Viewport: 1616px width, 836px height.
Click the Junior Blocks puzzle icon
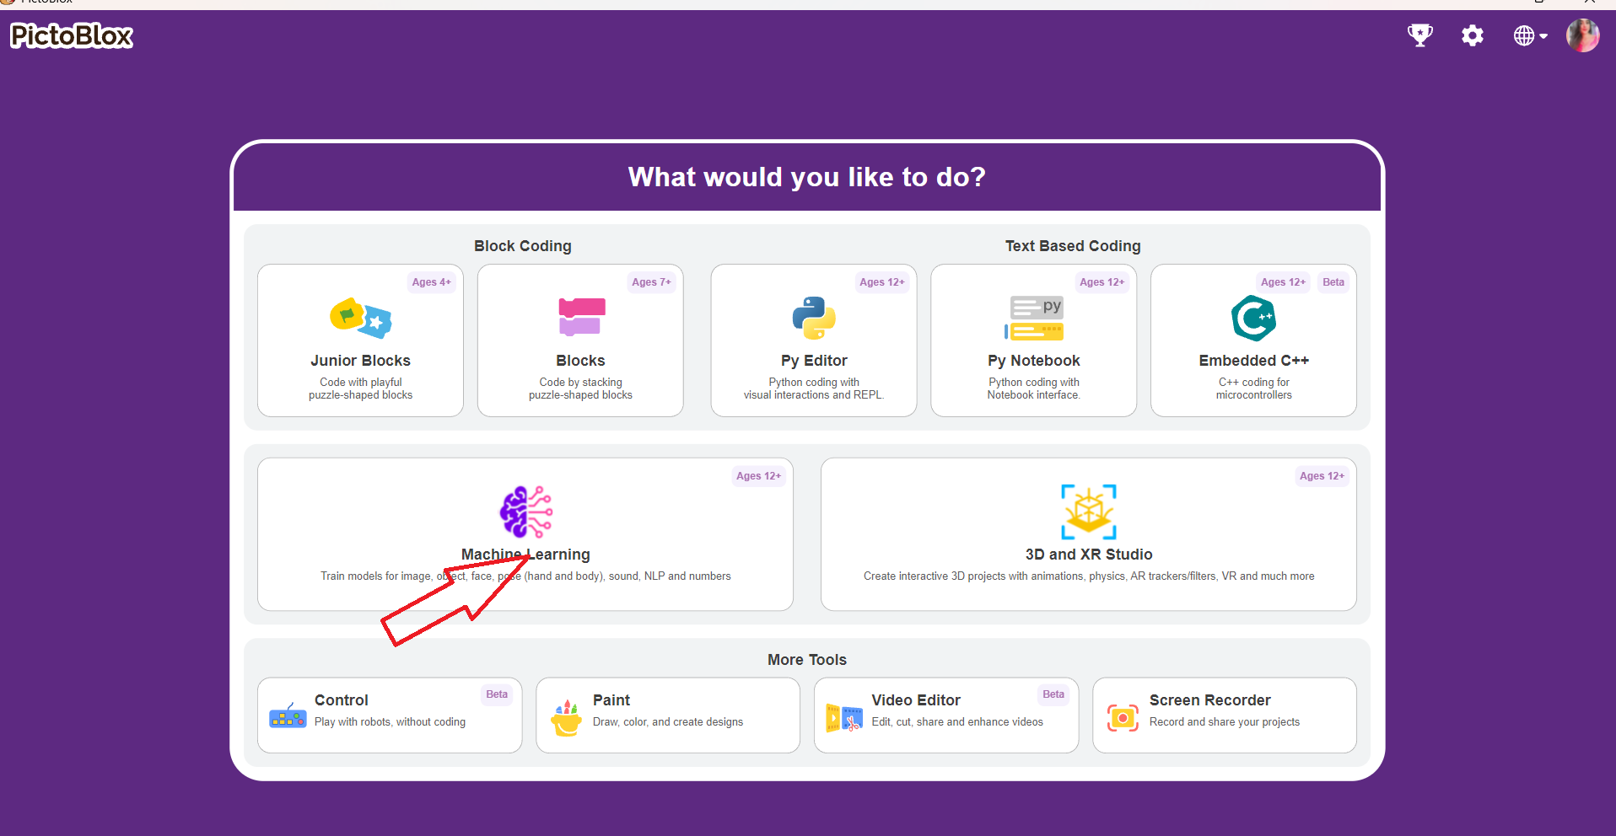(x=361, y=318)
